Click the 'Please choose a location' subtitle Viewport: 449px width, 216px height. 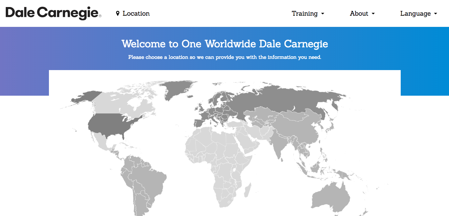pyautogui.click(x=225, y=57)
